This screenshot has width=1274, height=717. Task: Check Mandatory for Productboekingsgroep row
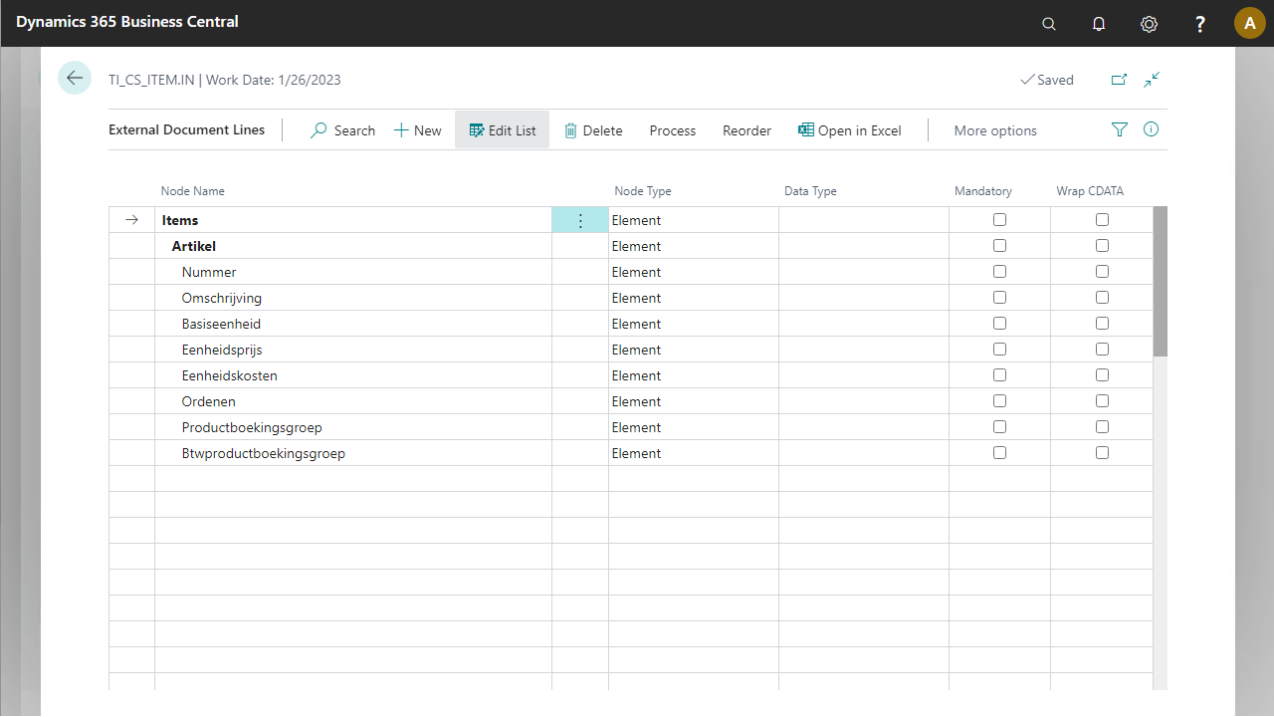(999, 427)
